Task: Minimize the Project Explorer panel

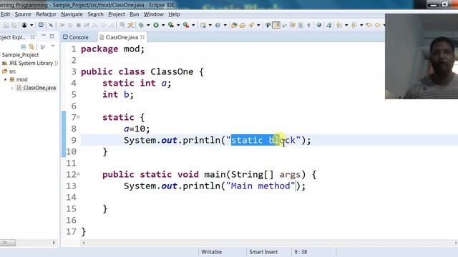Action: click(44, 36)
